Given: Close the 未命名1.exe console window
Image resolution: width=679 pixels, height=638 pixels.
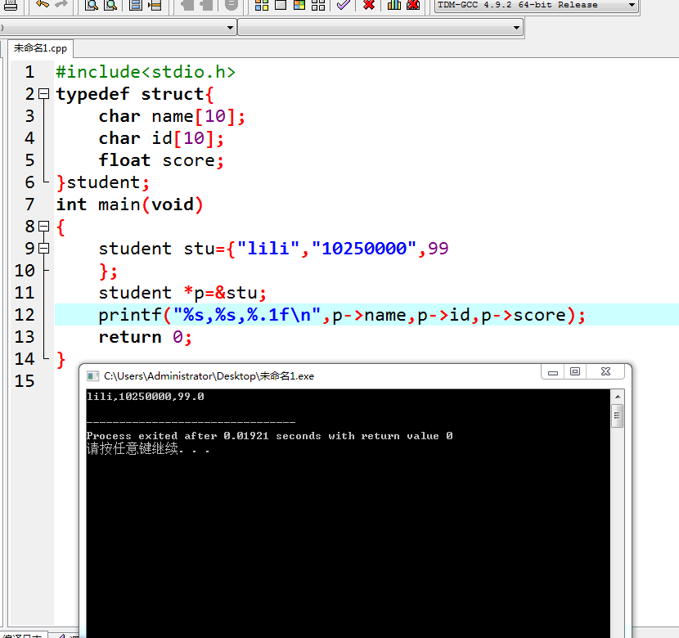Looking at the screenshot, I should click(x=606, y=372).
